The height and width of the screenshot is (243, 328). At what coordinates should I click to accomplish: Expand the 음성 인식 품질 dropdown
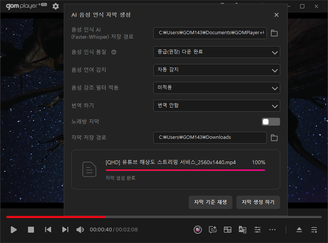216,52
